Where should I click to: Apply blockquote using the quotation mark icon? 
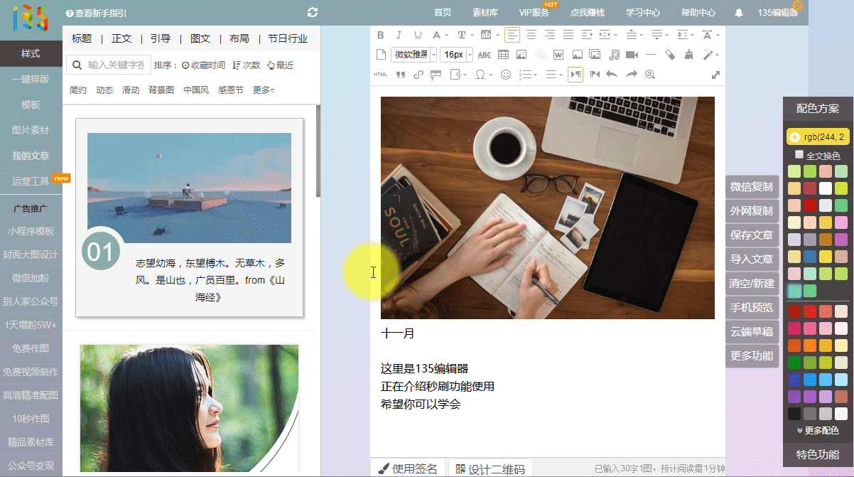pos(400,75)
